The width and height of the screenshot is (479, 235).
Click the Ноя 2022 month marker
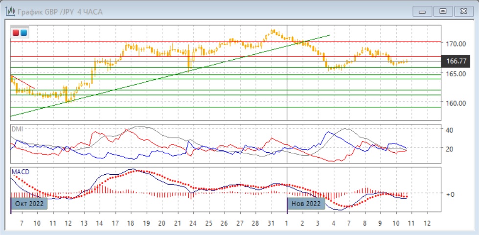point(306,203)
